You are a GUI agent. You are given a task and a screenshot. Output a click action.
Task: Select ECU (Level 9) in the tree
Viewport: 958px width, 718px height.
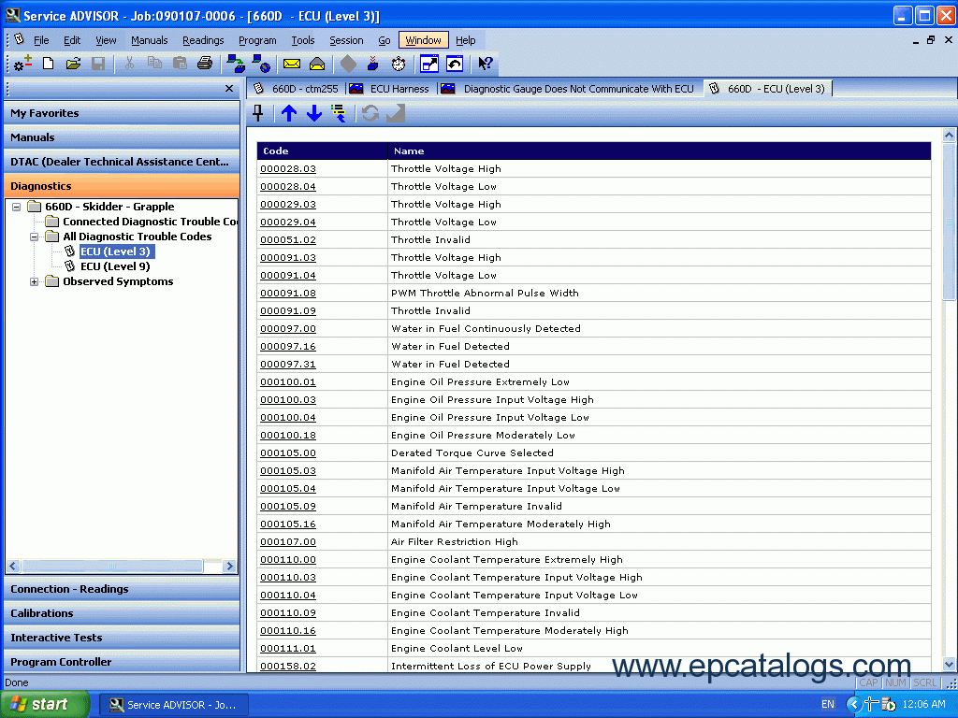(116, 266)
